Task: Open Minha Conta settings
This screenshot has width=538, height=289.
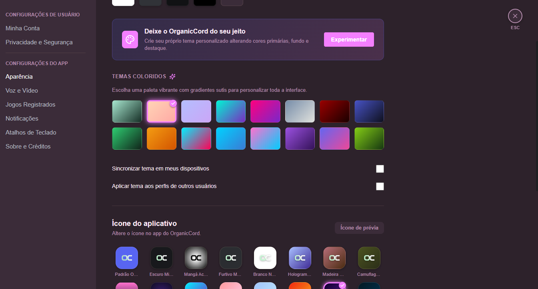Action: (22, 28)
